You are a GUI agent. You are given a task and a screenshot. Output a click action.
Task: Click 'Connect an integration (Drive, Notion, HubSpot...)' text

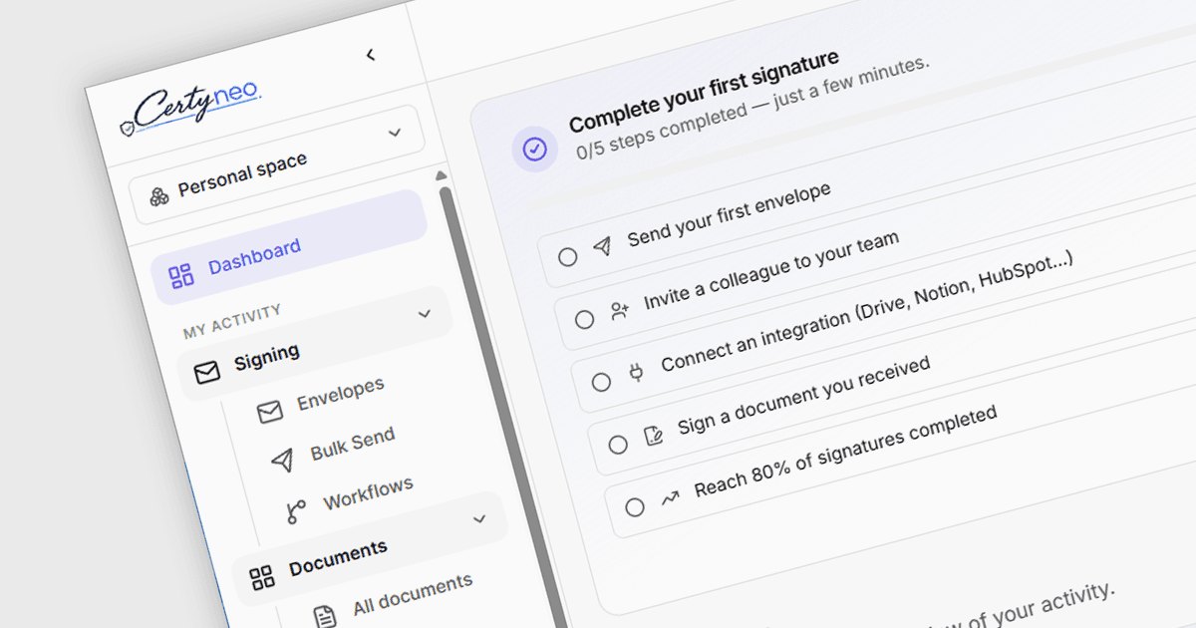pos(867,312)
